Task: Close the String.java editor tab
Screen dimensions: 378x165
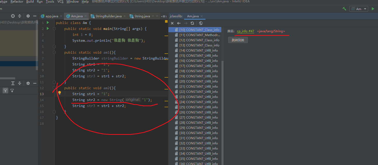Action: pos(153,16)
